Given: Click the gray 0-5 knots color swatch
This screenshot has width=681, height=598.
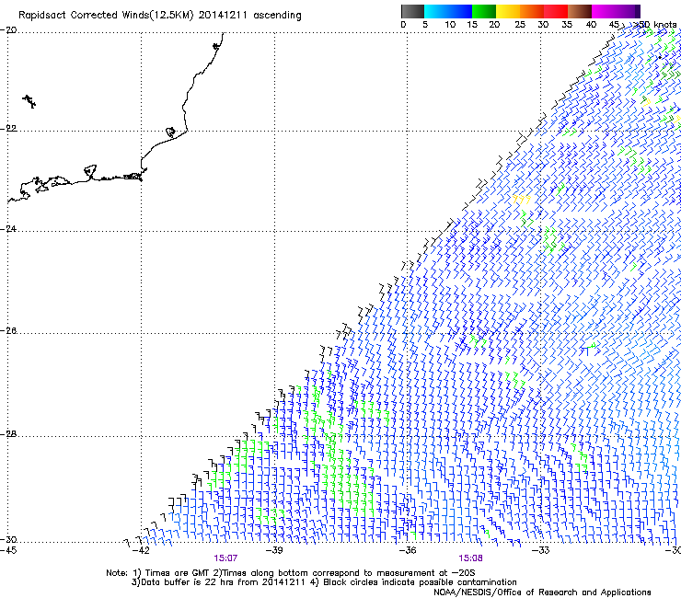Looking at the screenshot, I should (412, 11).
